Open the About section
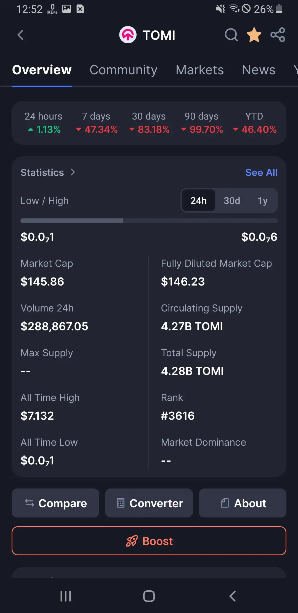 (x=243, y=503)
